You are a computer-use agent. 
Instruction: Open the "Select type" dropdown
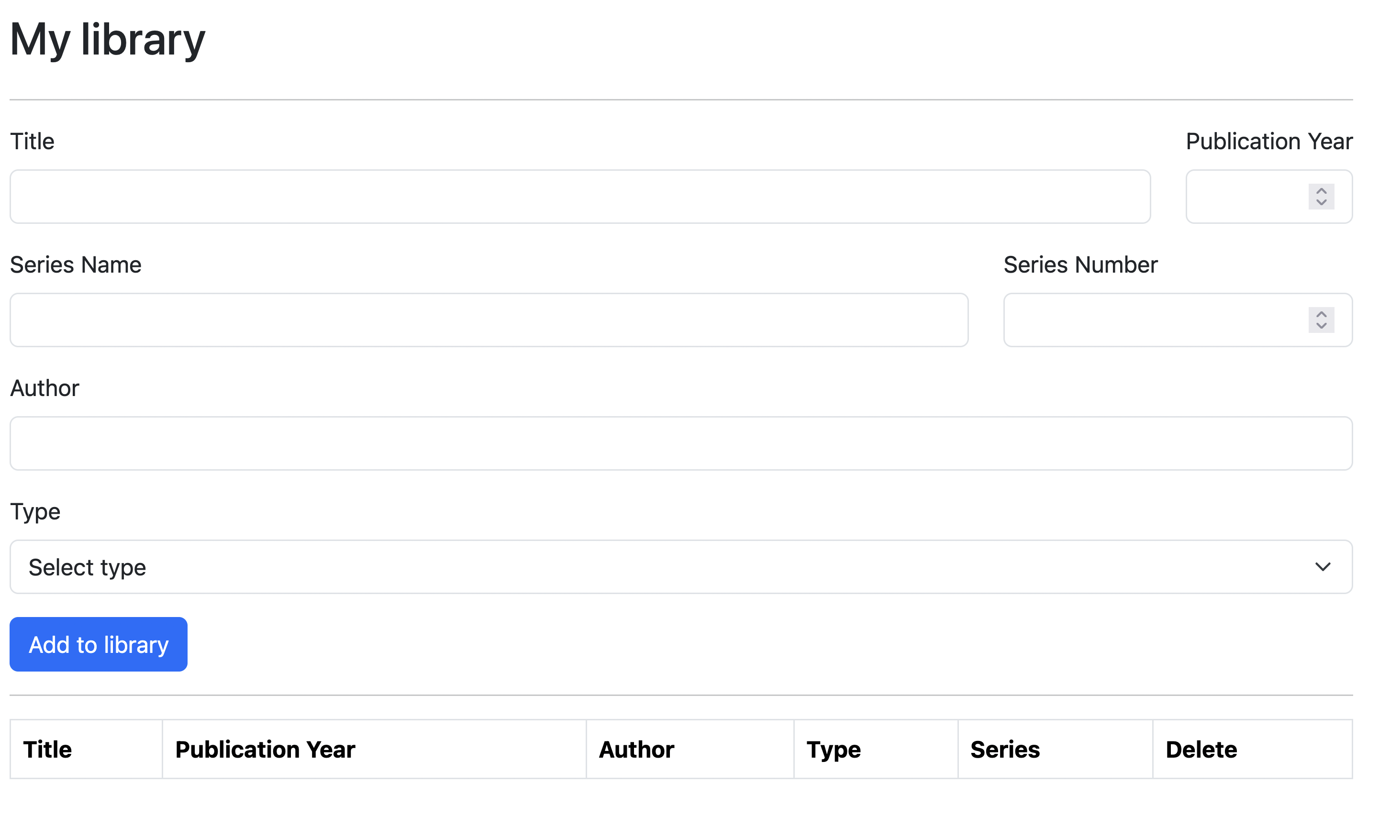[660, 567]
